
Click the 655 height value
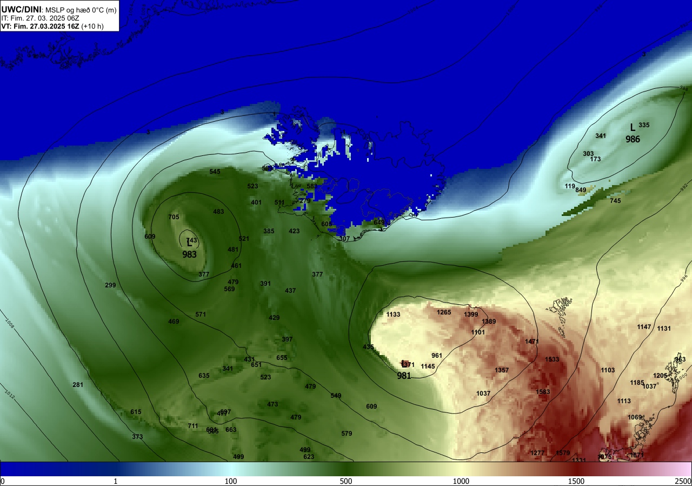coord(282,358)
